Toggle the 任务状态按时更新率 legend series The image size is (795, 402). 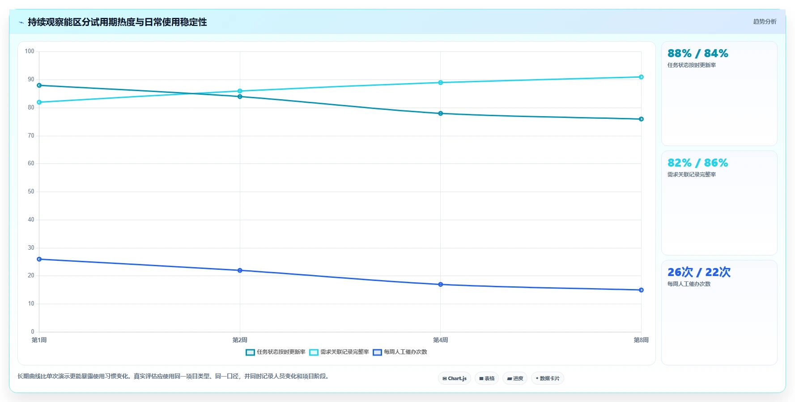pos(276,352)
